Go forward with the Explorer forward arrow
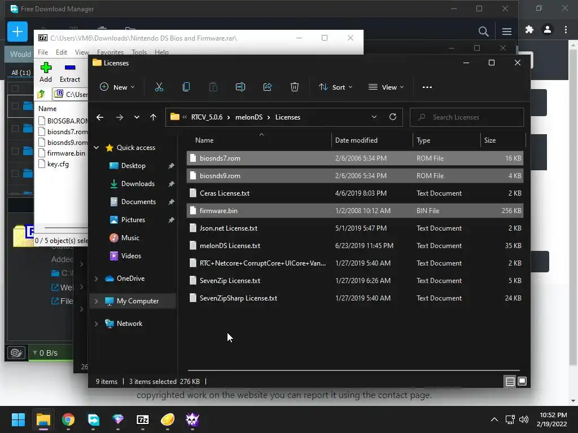This screenshot has height=433, width=578. 120,117
